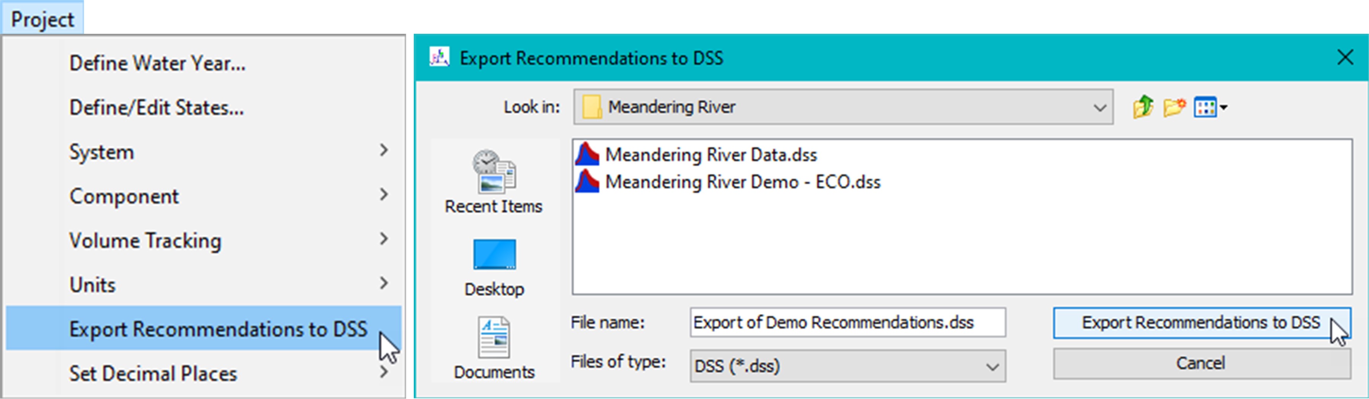Click the Export Recommendations to DSS button

tap(1202, 323)
